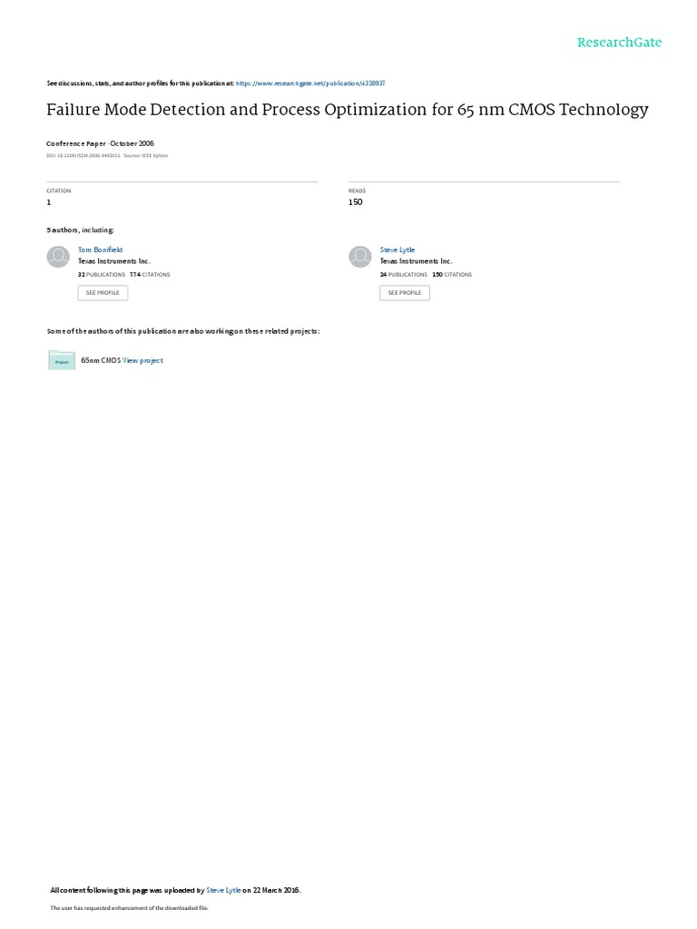Click Steve Lytle's 24 publications count

click(404, 275)
